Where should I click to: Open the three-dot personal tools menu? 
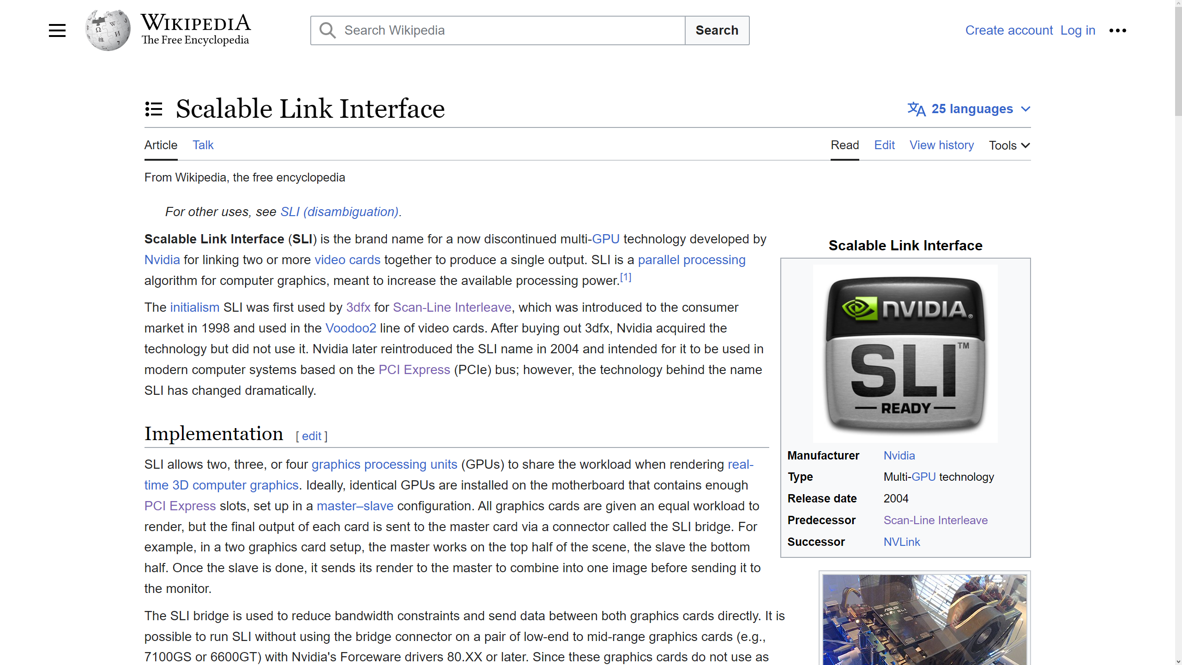coord(1117,30)
